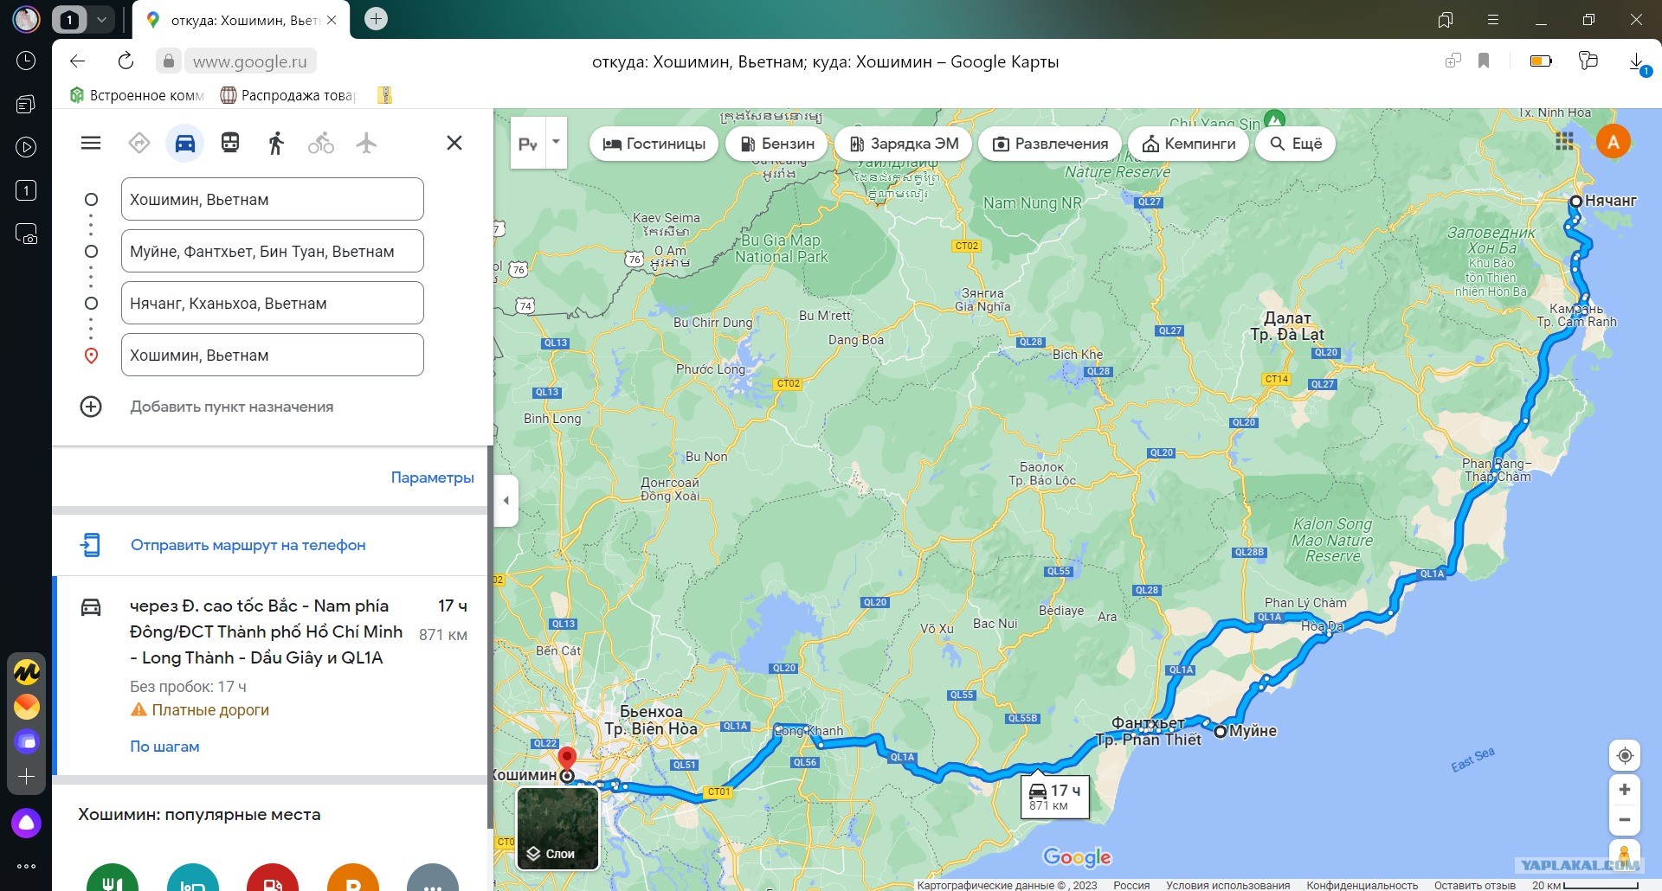Select cycling travel mode
This screenshot has width=1662, height=891.
tap(321, 143)
